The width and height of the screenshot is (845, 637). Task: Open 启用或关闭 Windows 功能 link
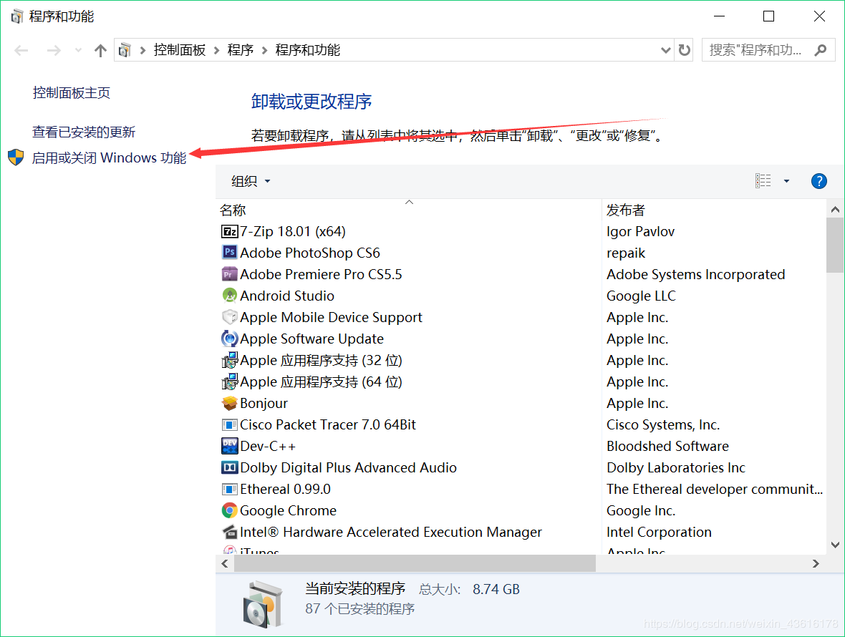pyautogui.click(x=110, y=157)
